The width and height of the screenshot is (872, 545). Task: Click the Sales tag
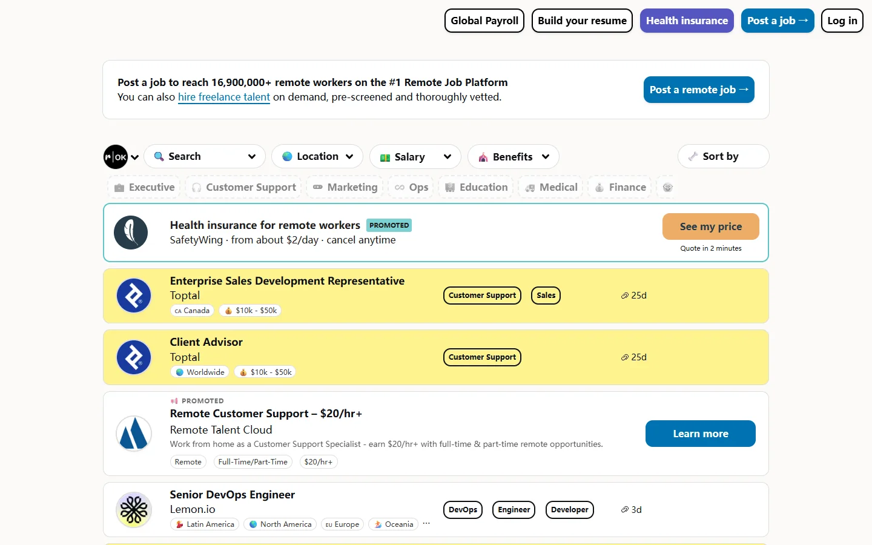(546, 296)
